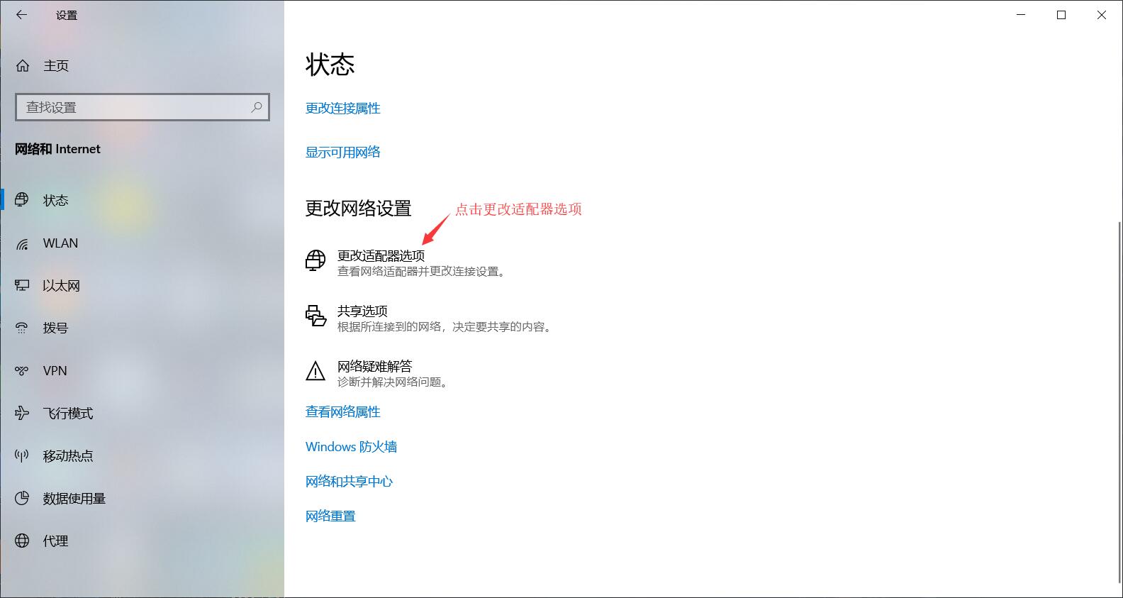
Task: Click the sharing options printer icon
Action: pyautogui.click(x=315, y=316)
